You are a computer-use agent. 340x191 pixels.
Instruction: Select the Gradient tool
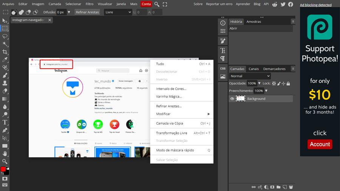tap(5, 99)
